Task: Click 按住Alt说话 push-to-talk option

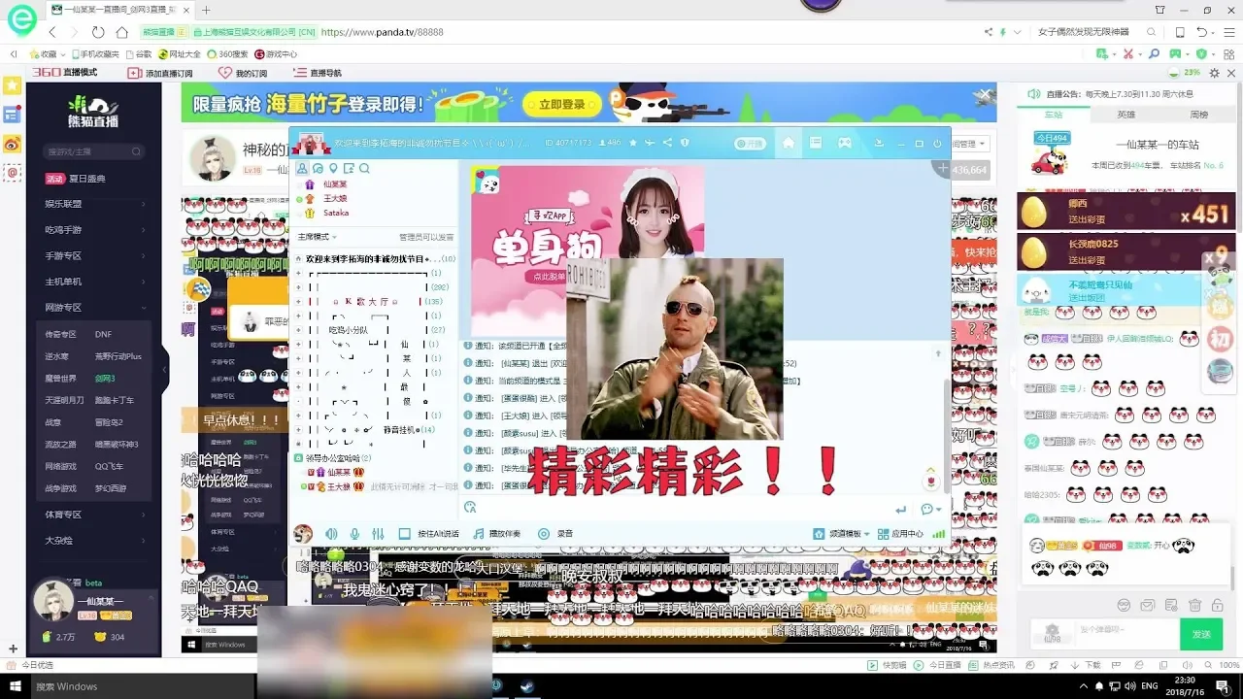Action: pos(431,534)
